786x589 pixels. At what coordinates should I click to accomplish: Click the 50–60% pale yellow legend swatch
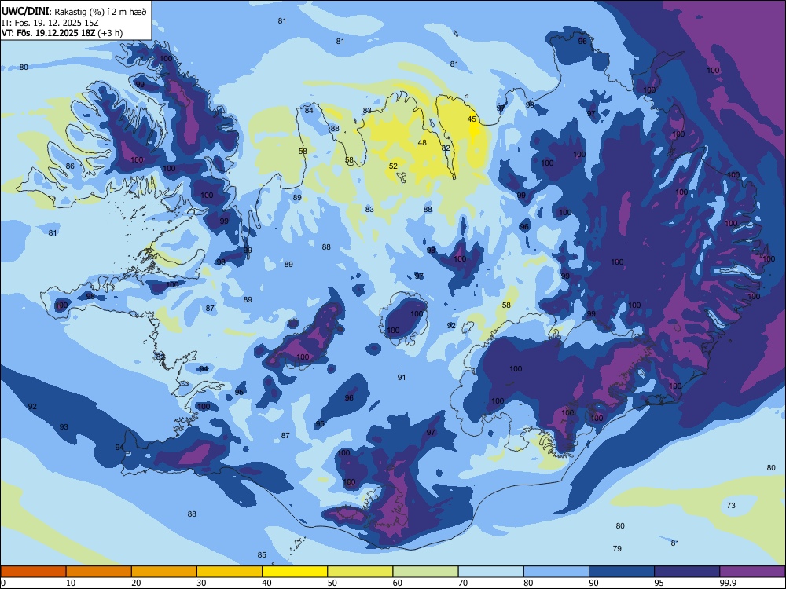360,572
